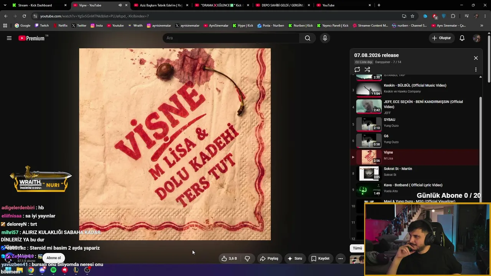Open the YouTube account avatar menu
The width and height of the screenshot is (491, 276).
[x=477, y=38]
